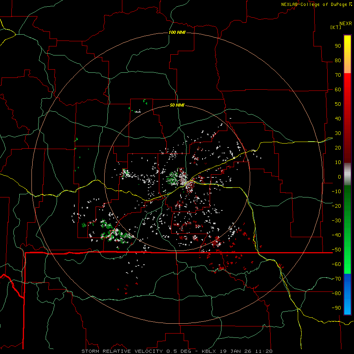Select the 50 value on the velocity scale
The image size is (354, 354).
tap(338, 104)
